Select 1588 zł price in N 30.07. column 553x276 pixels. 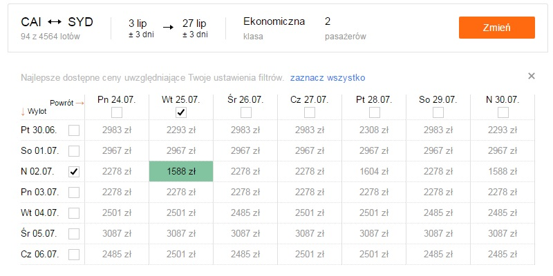click(503, 171)
